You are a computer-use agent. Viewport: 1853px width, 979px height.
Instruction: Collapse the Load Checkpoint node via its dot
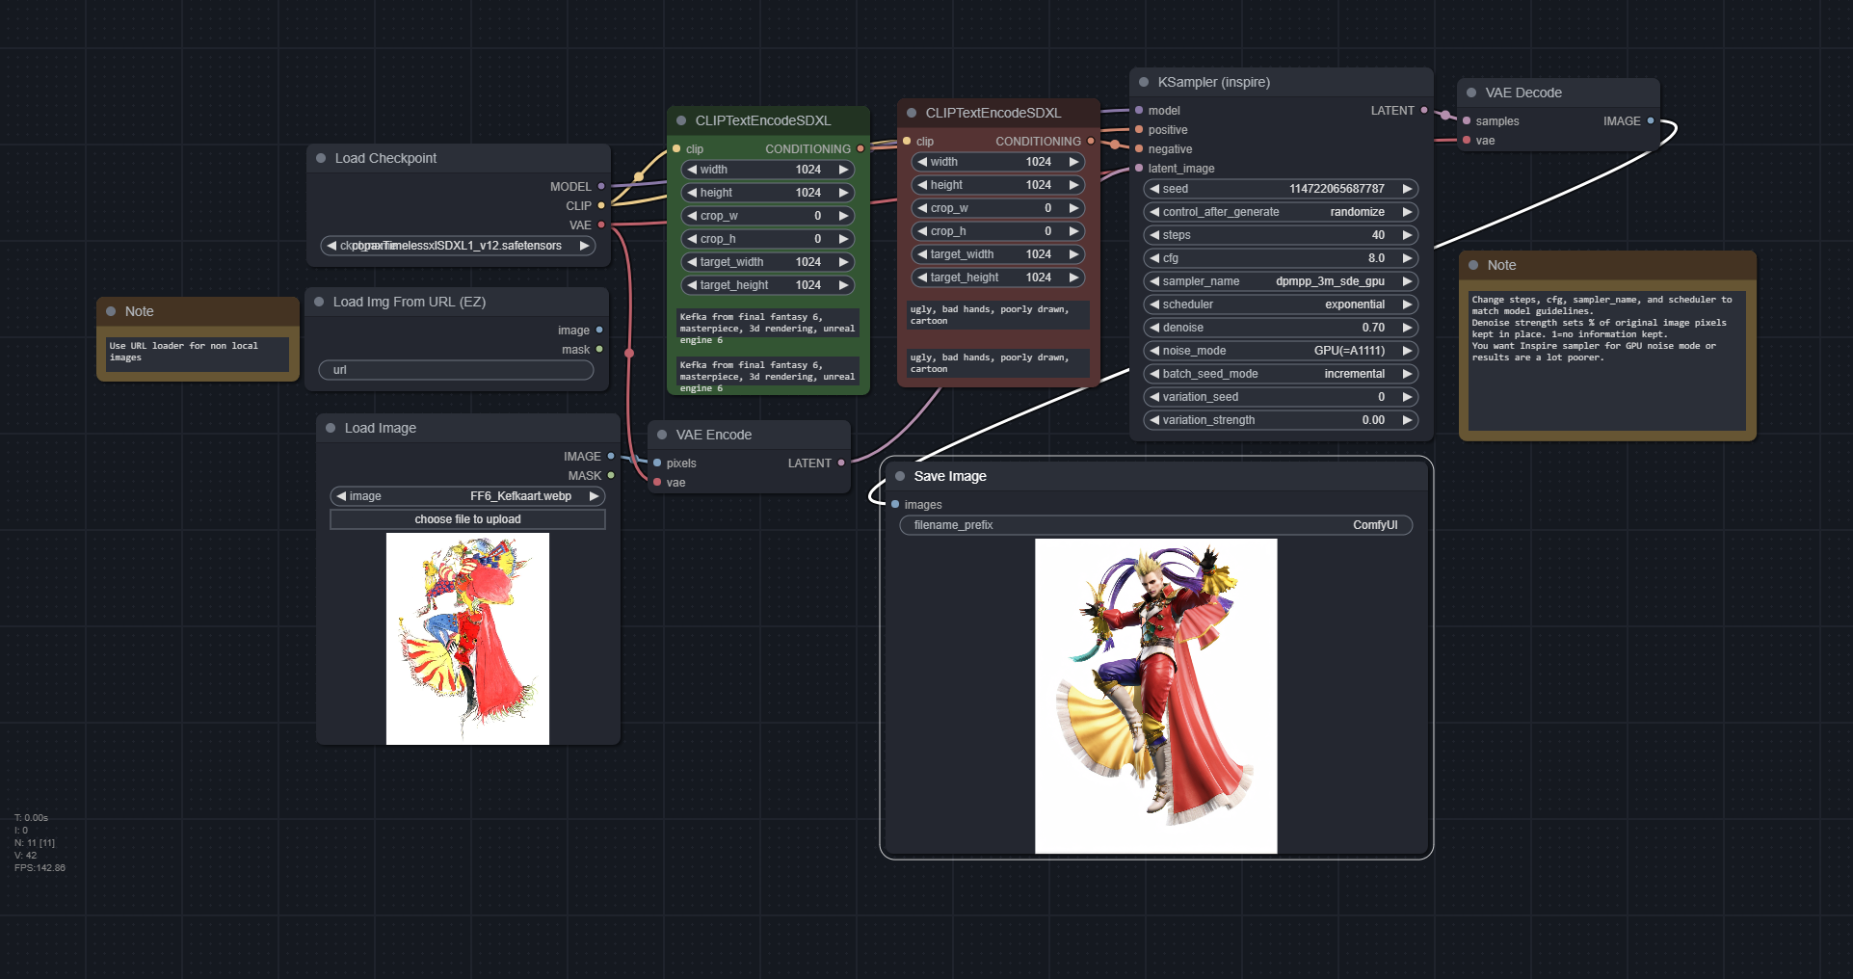[321, 158]
